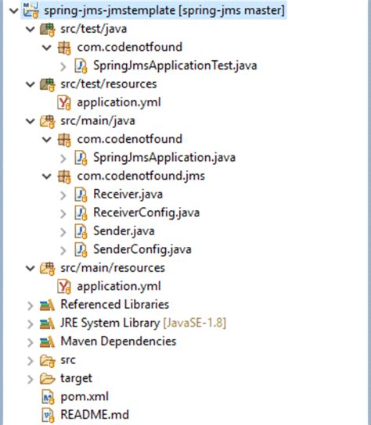The height and width of the screenshot is (425, 371).
Task: Select the Receiver.java label
Action: [x=128, y=195]
